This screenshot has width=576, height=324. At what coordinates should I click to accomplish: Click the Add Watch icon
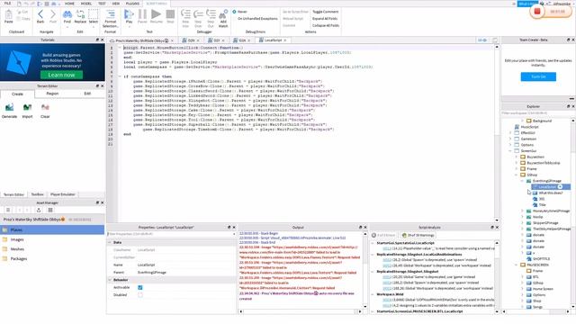[223, 15]
